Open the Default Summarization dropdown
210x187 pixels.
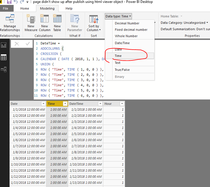(x=185, y=29)
